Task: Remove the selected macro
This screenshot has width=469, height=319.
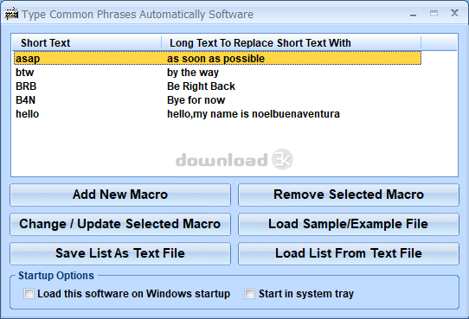Action: pyautogui.click(x=349, y=195)
